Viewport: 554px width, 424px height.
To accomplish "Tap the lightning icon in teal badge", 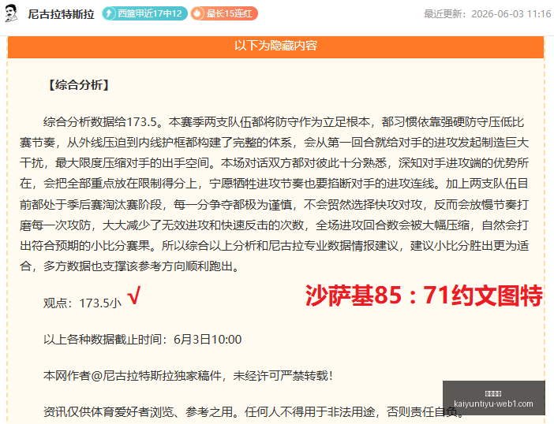I will pyautogui.click(x=109, y=13).
